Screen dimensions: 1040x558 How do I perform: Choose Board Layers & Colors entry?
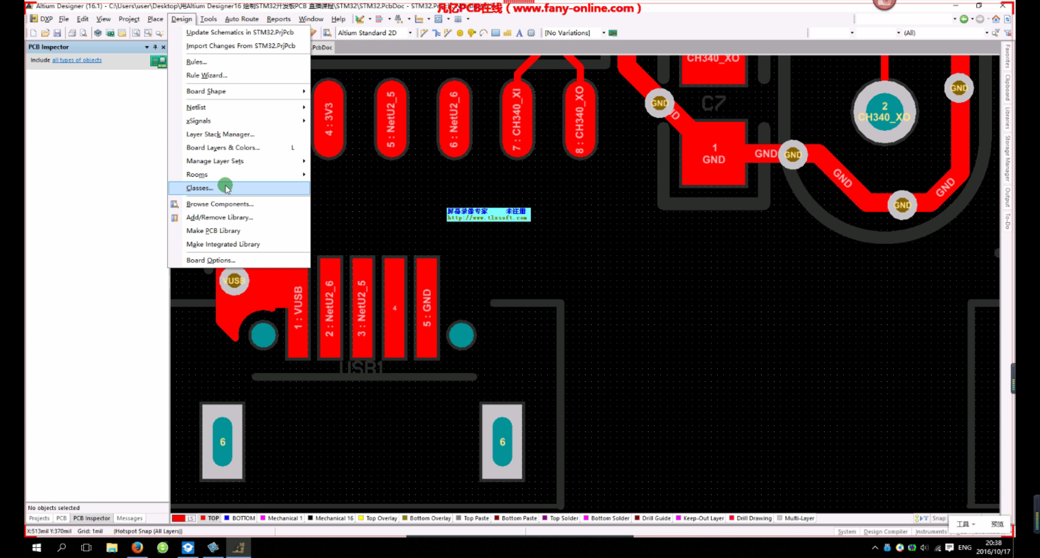point(239,147)
